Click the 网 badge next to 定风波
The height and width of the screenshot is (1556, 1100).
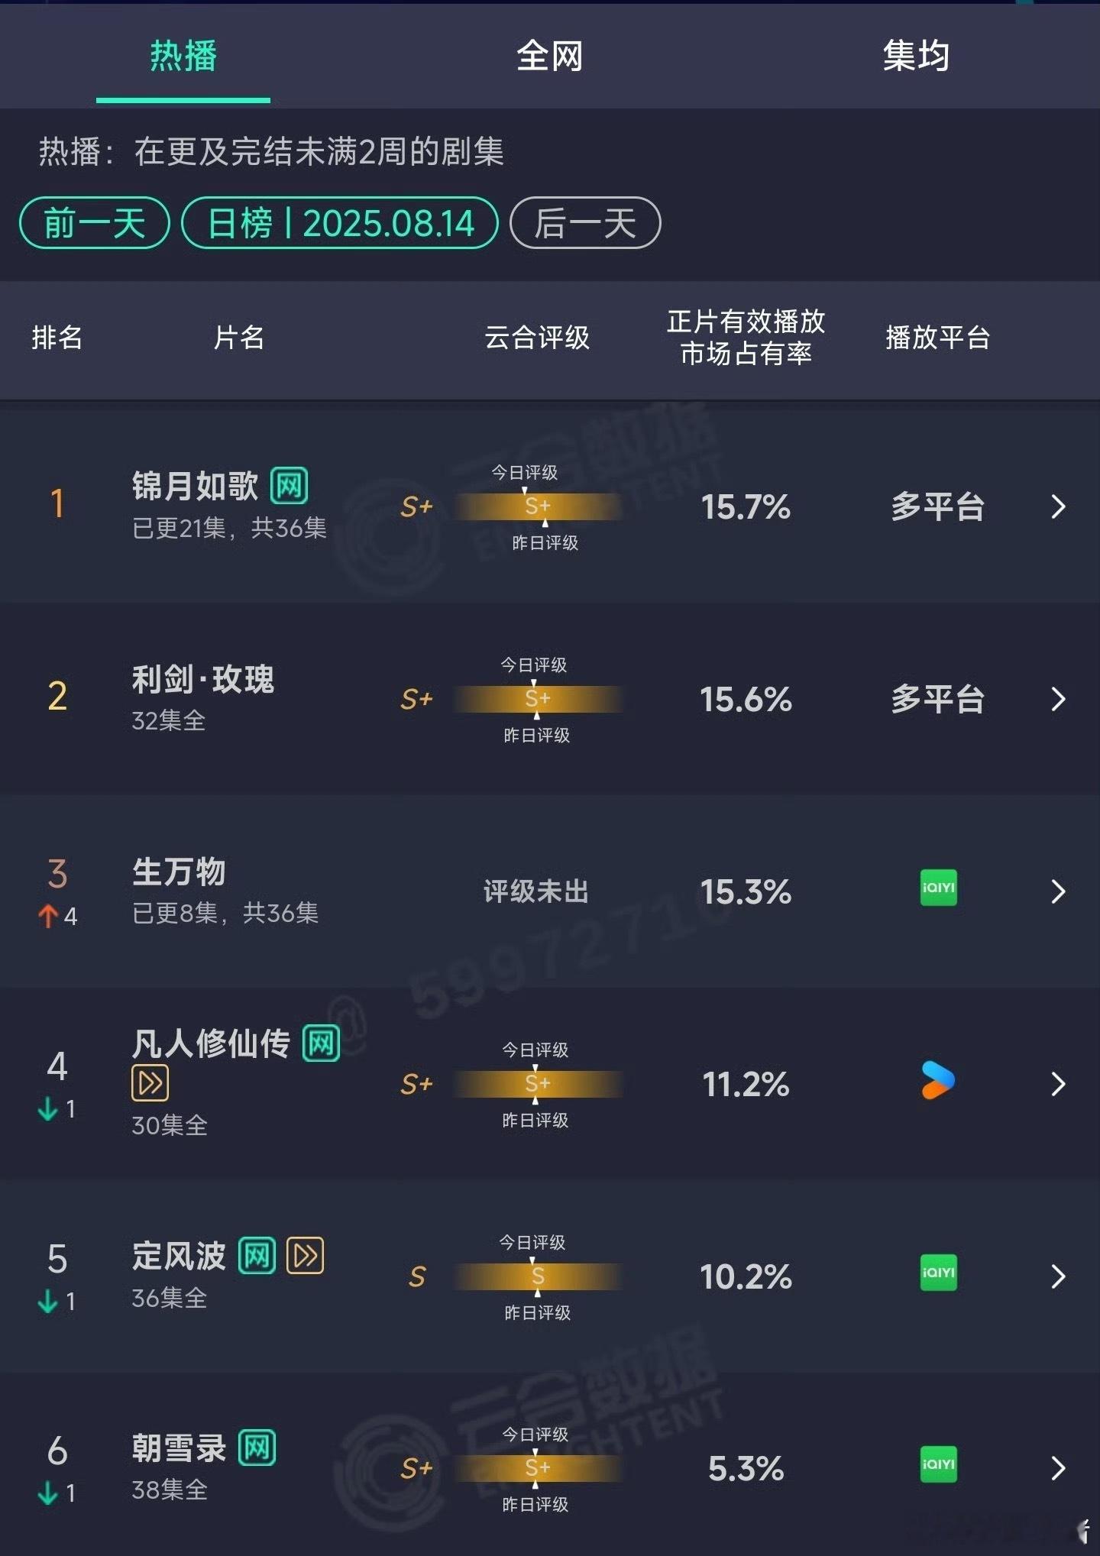coord(257,1256)
